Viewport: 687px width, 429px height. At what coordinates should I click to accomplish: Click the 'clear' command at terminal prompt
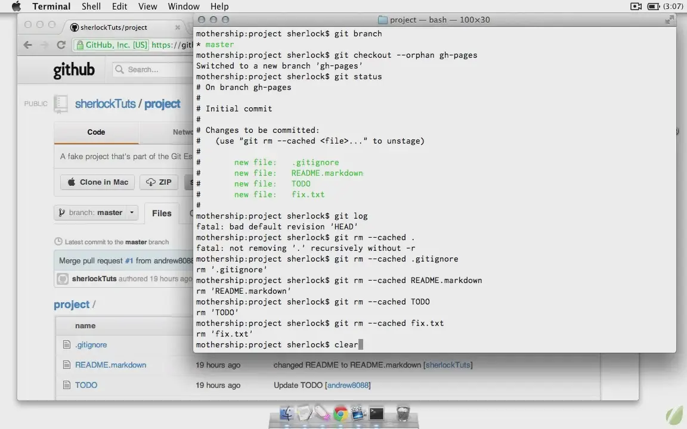click(x=346, y=345)
